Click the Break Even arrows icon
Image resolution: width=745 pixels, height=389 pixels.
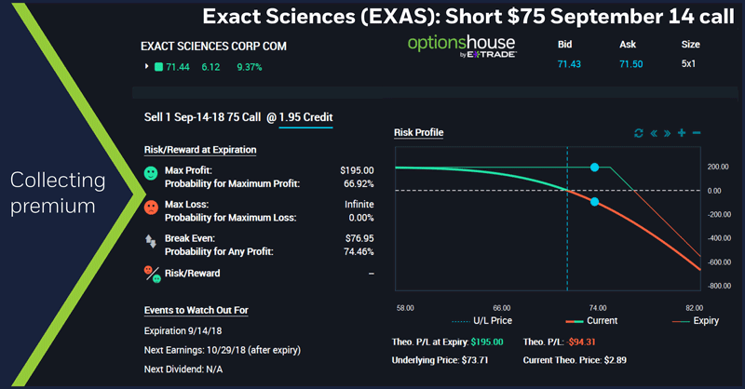[151, 240]
